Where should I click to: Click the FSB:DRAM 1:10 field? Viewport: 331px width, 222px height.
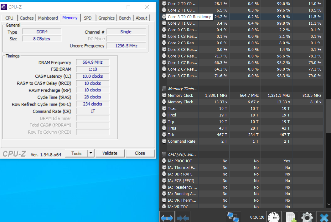[93, 69]
